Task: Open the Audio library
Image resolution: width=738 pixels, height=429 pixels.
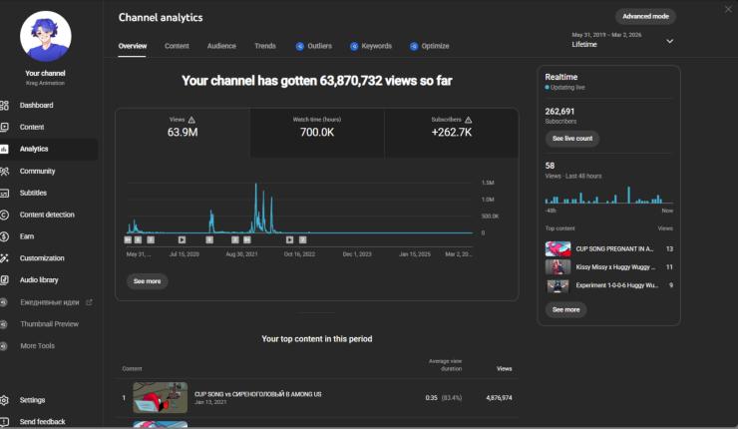Action: [x=39, y=280]
